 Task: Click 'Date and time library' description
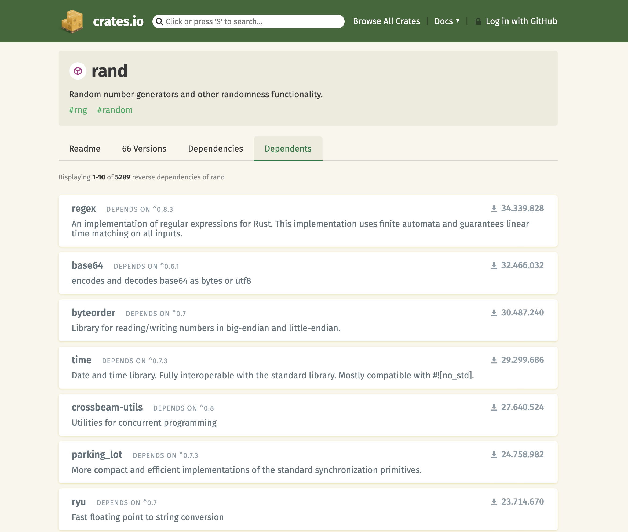pyautogui.click(x=273, y=375)
